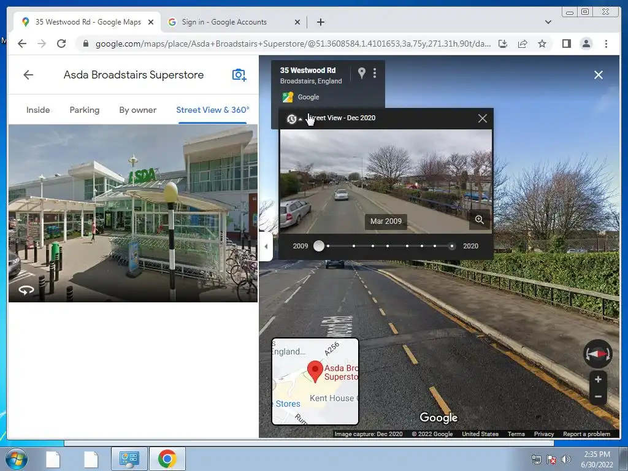The height and width of the screenshot is (471, 628).
Task: Open the tab search dropdown chevron
Action: click(x=548, y=22)
